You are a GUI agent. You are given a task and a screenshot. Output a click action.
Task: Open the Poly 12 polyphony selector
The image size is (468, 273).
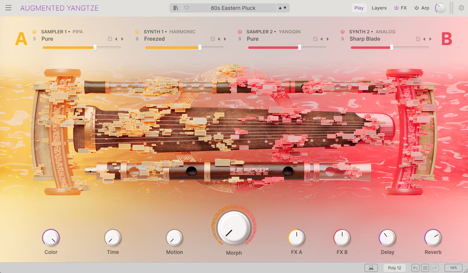pyautogui.click(x=395, y=268)
